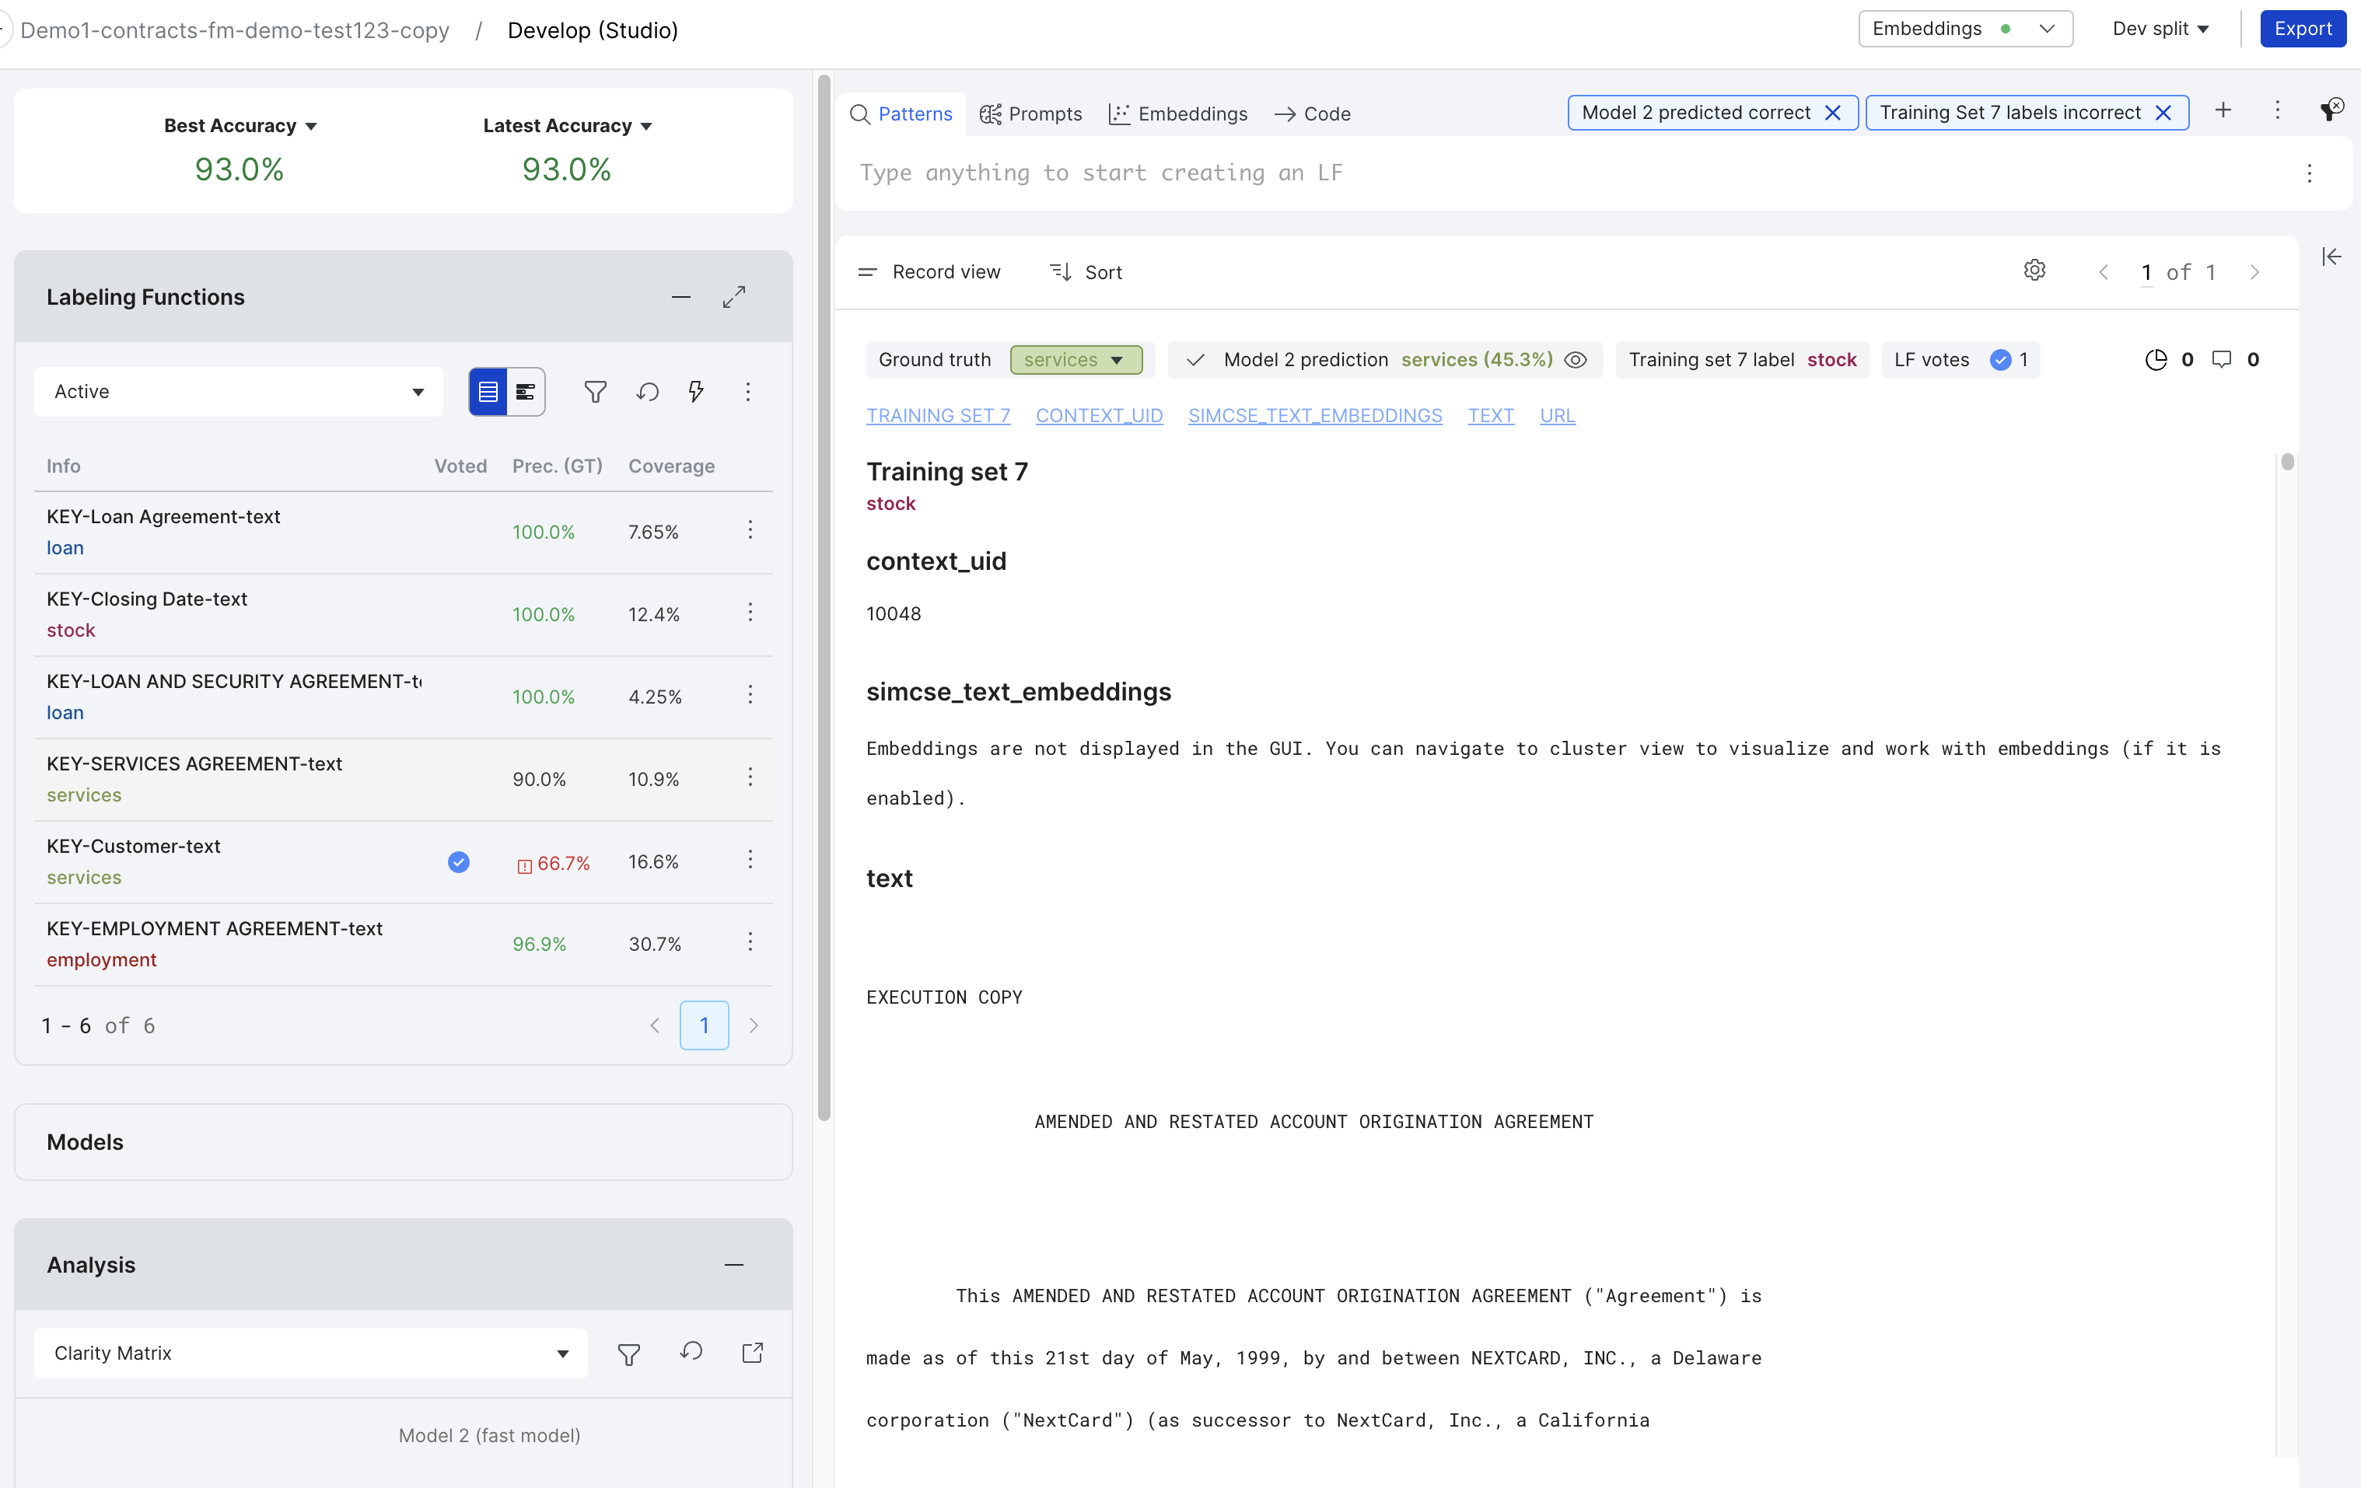Open menu for KEY-SERVICES AGREEMENT-text row
This screenshot has height=1488, width=2361.
(x=751, y=777)
